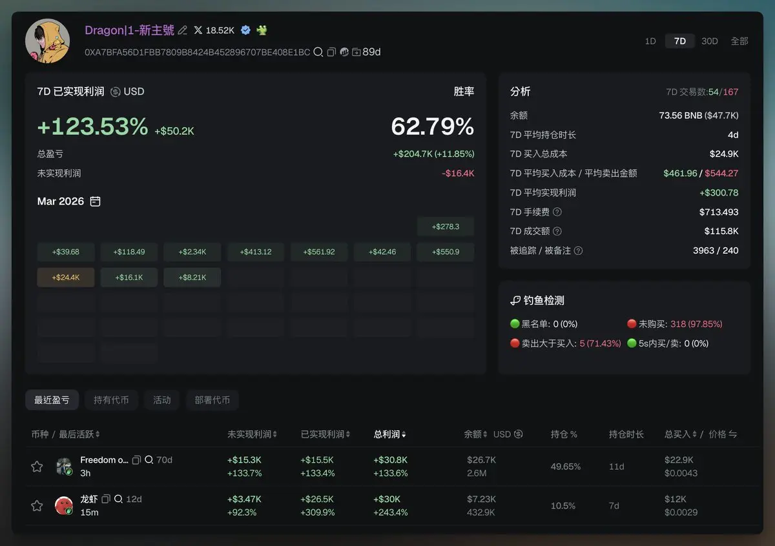Click the 62.79% win rate value

pyautogui.click(x=433, y=126)
